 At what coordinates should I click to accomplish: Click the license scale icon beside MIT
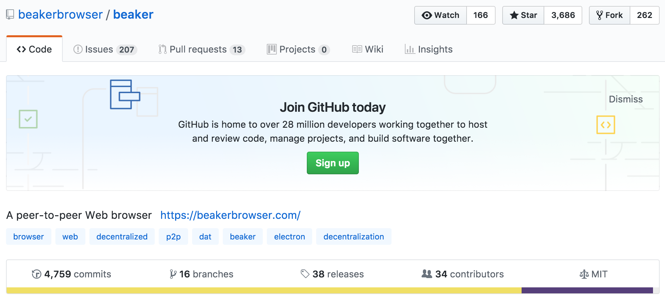584,274
